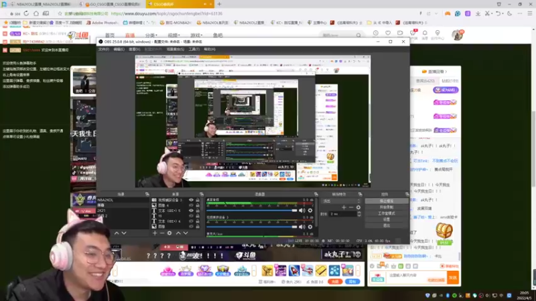The width and height of the screenshot is (536, 301).
Task: Open source properties gear icon
Action: coord(170,233)
